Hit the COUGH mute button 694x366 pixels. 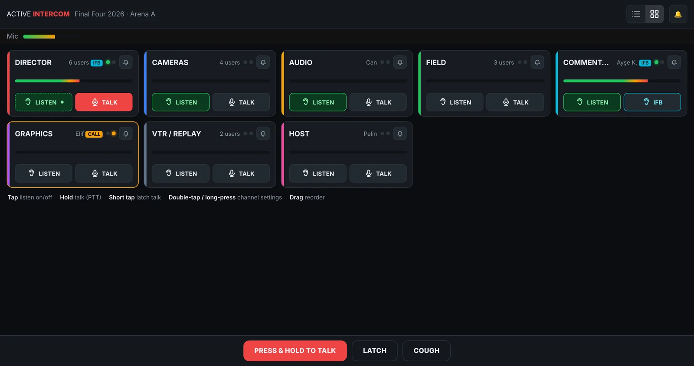point(426,351)
